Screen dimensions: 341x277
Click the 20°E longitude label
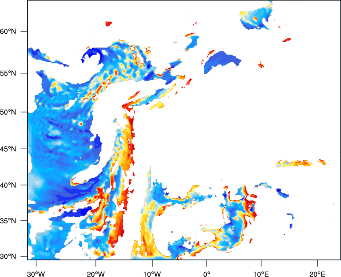317,274
